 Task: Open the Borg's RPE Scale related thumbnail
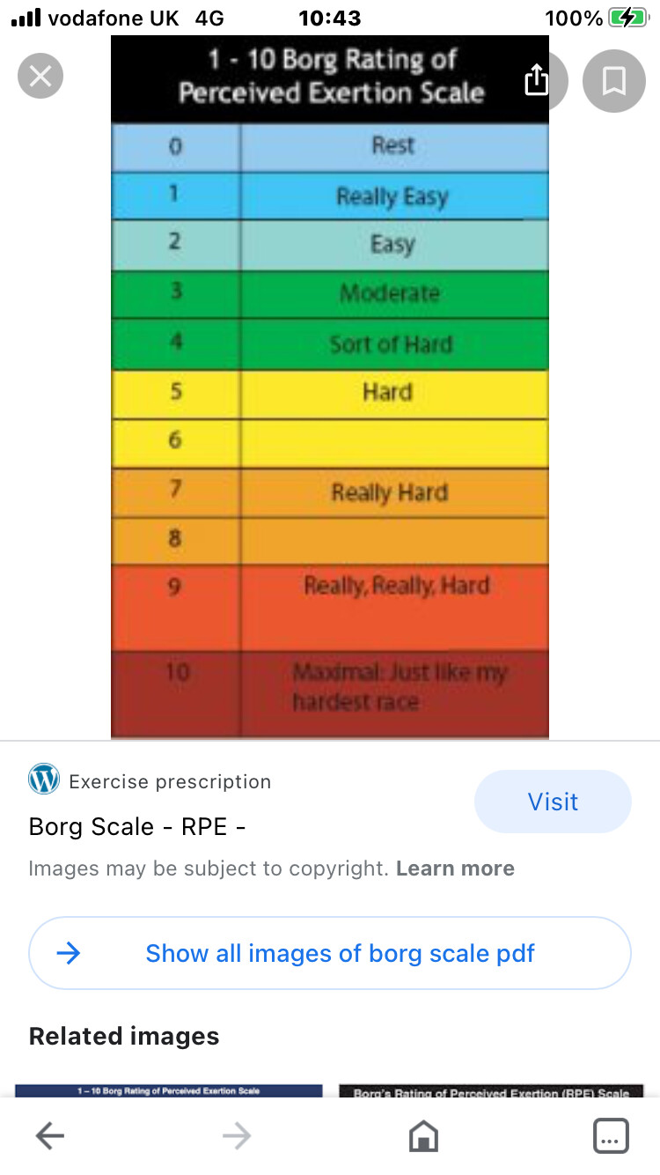pos(491,1091)
